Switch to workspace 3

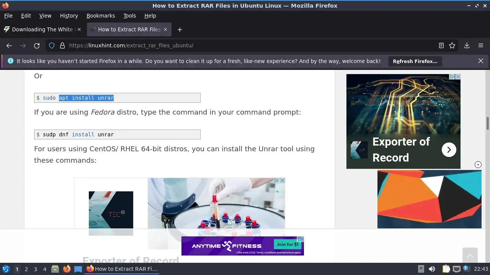coord(35,269)
